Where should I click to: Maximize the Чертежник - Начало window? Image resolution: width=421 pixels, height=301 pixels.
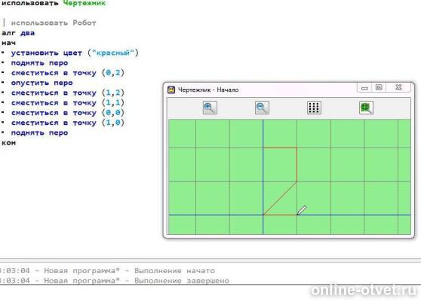click(x=379, y=87)
